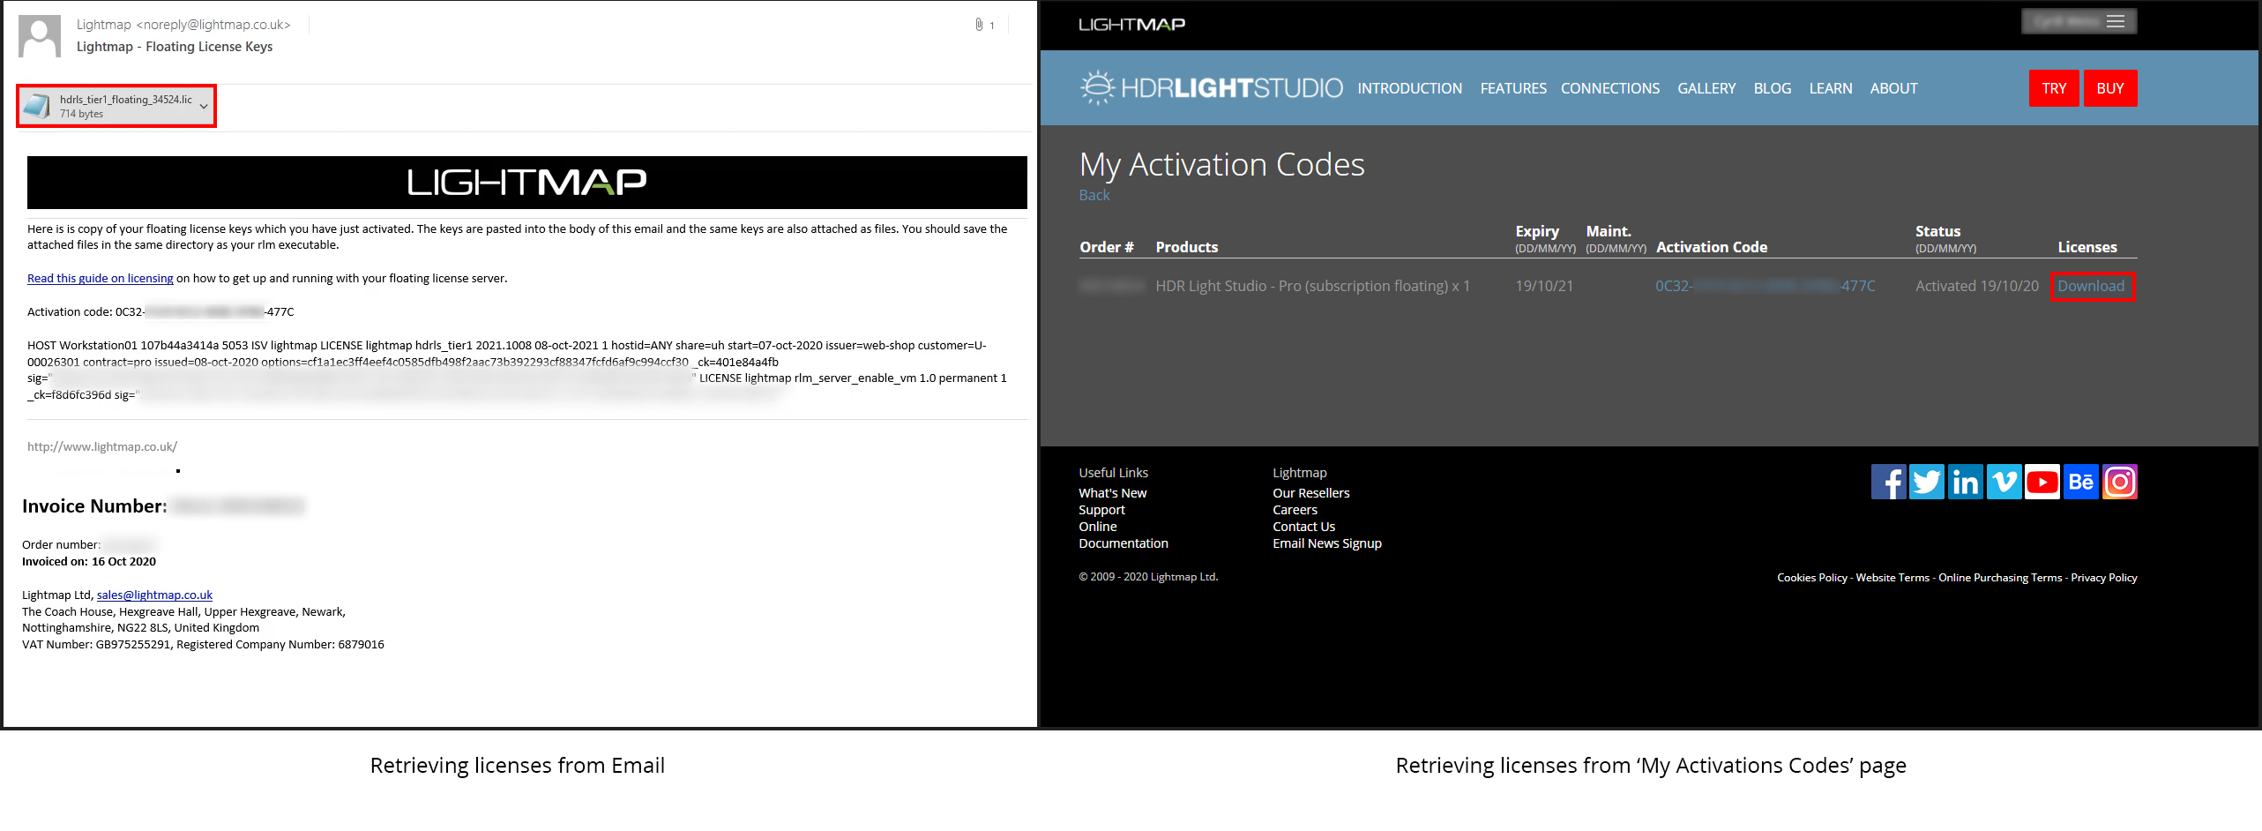Open the ABOUT menu item

point(1893,88)
